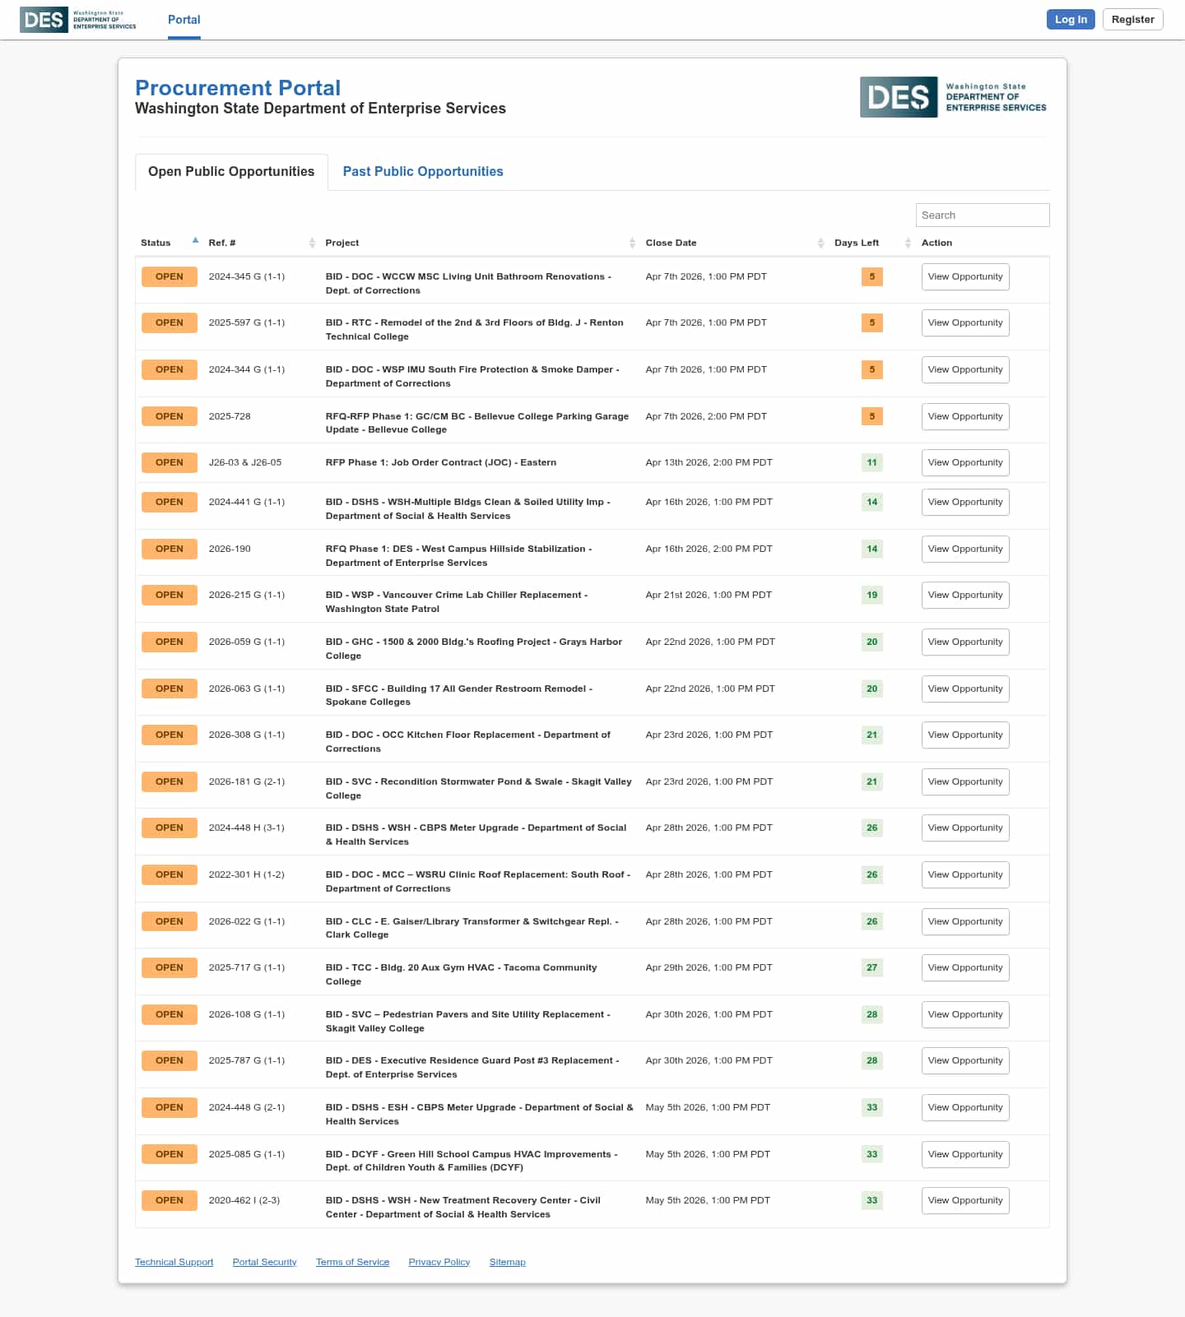
Task: View opportunity for WSP IMU Fire Protection
Action: [x=965, y=369]
